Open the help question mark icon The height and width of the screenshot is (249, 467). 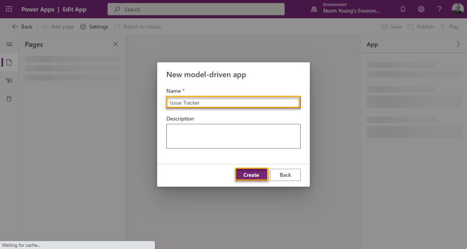pyautogui.click(x=439, y=9)
